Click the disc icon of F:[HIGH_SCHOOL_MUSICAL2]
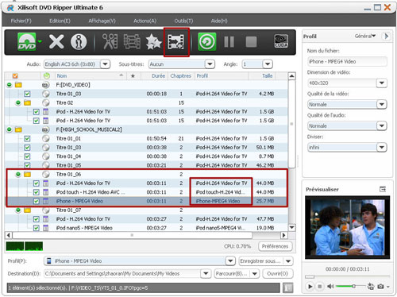The width and height of the screenshot is (397, 297). pyautogui.click(x=45, y=129)
